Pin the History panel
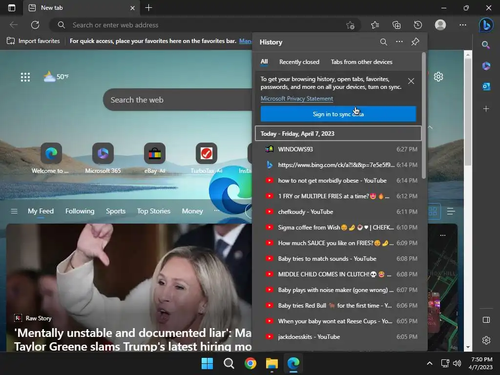 pos(415,42)
